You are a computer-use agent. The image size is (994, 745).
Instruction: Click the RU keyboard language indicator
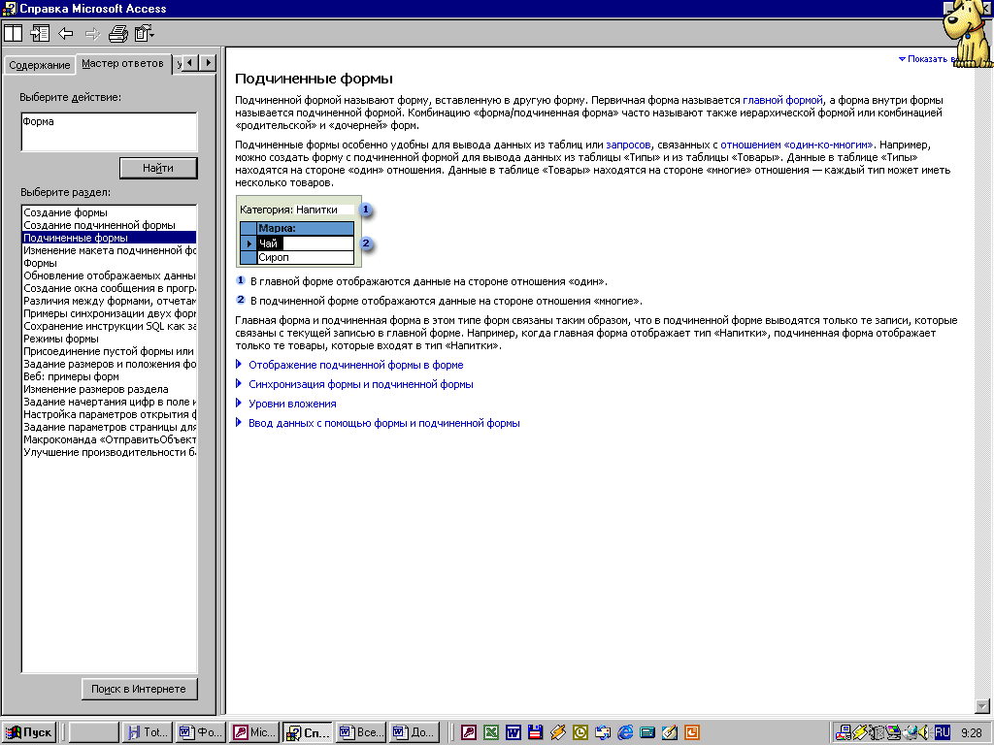tap(943, 732)
